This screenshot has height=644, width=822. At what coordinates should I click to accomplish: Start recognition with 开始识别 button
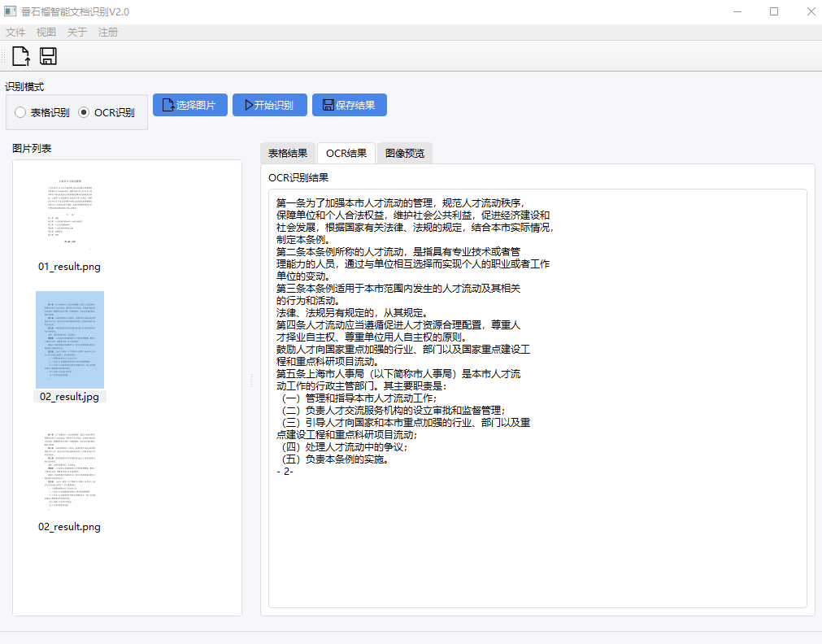click(x=269, y=105)
